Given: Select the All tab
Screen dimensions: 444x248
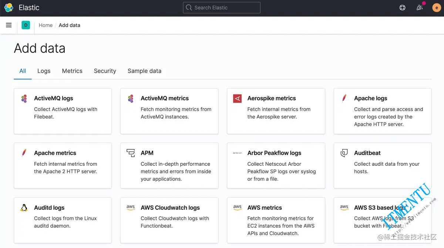Looking at the screenshot, I should (23, 71).
